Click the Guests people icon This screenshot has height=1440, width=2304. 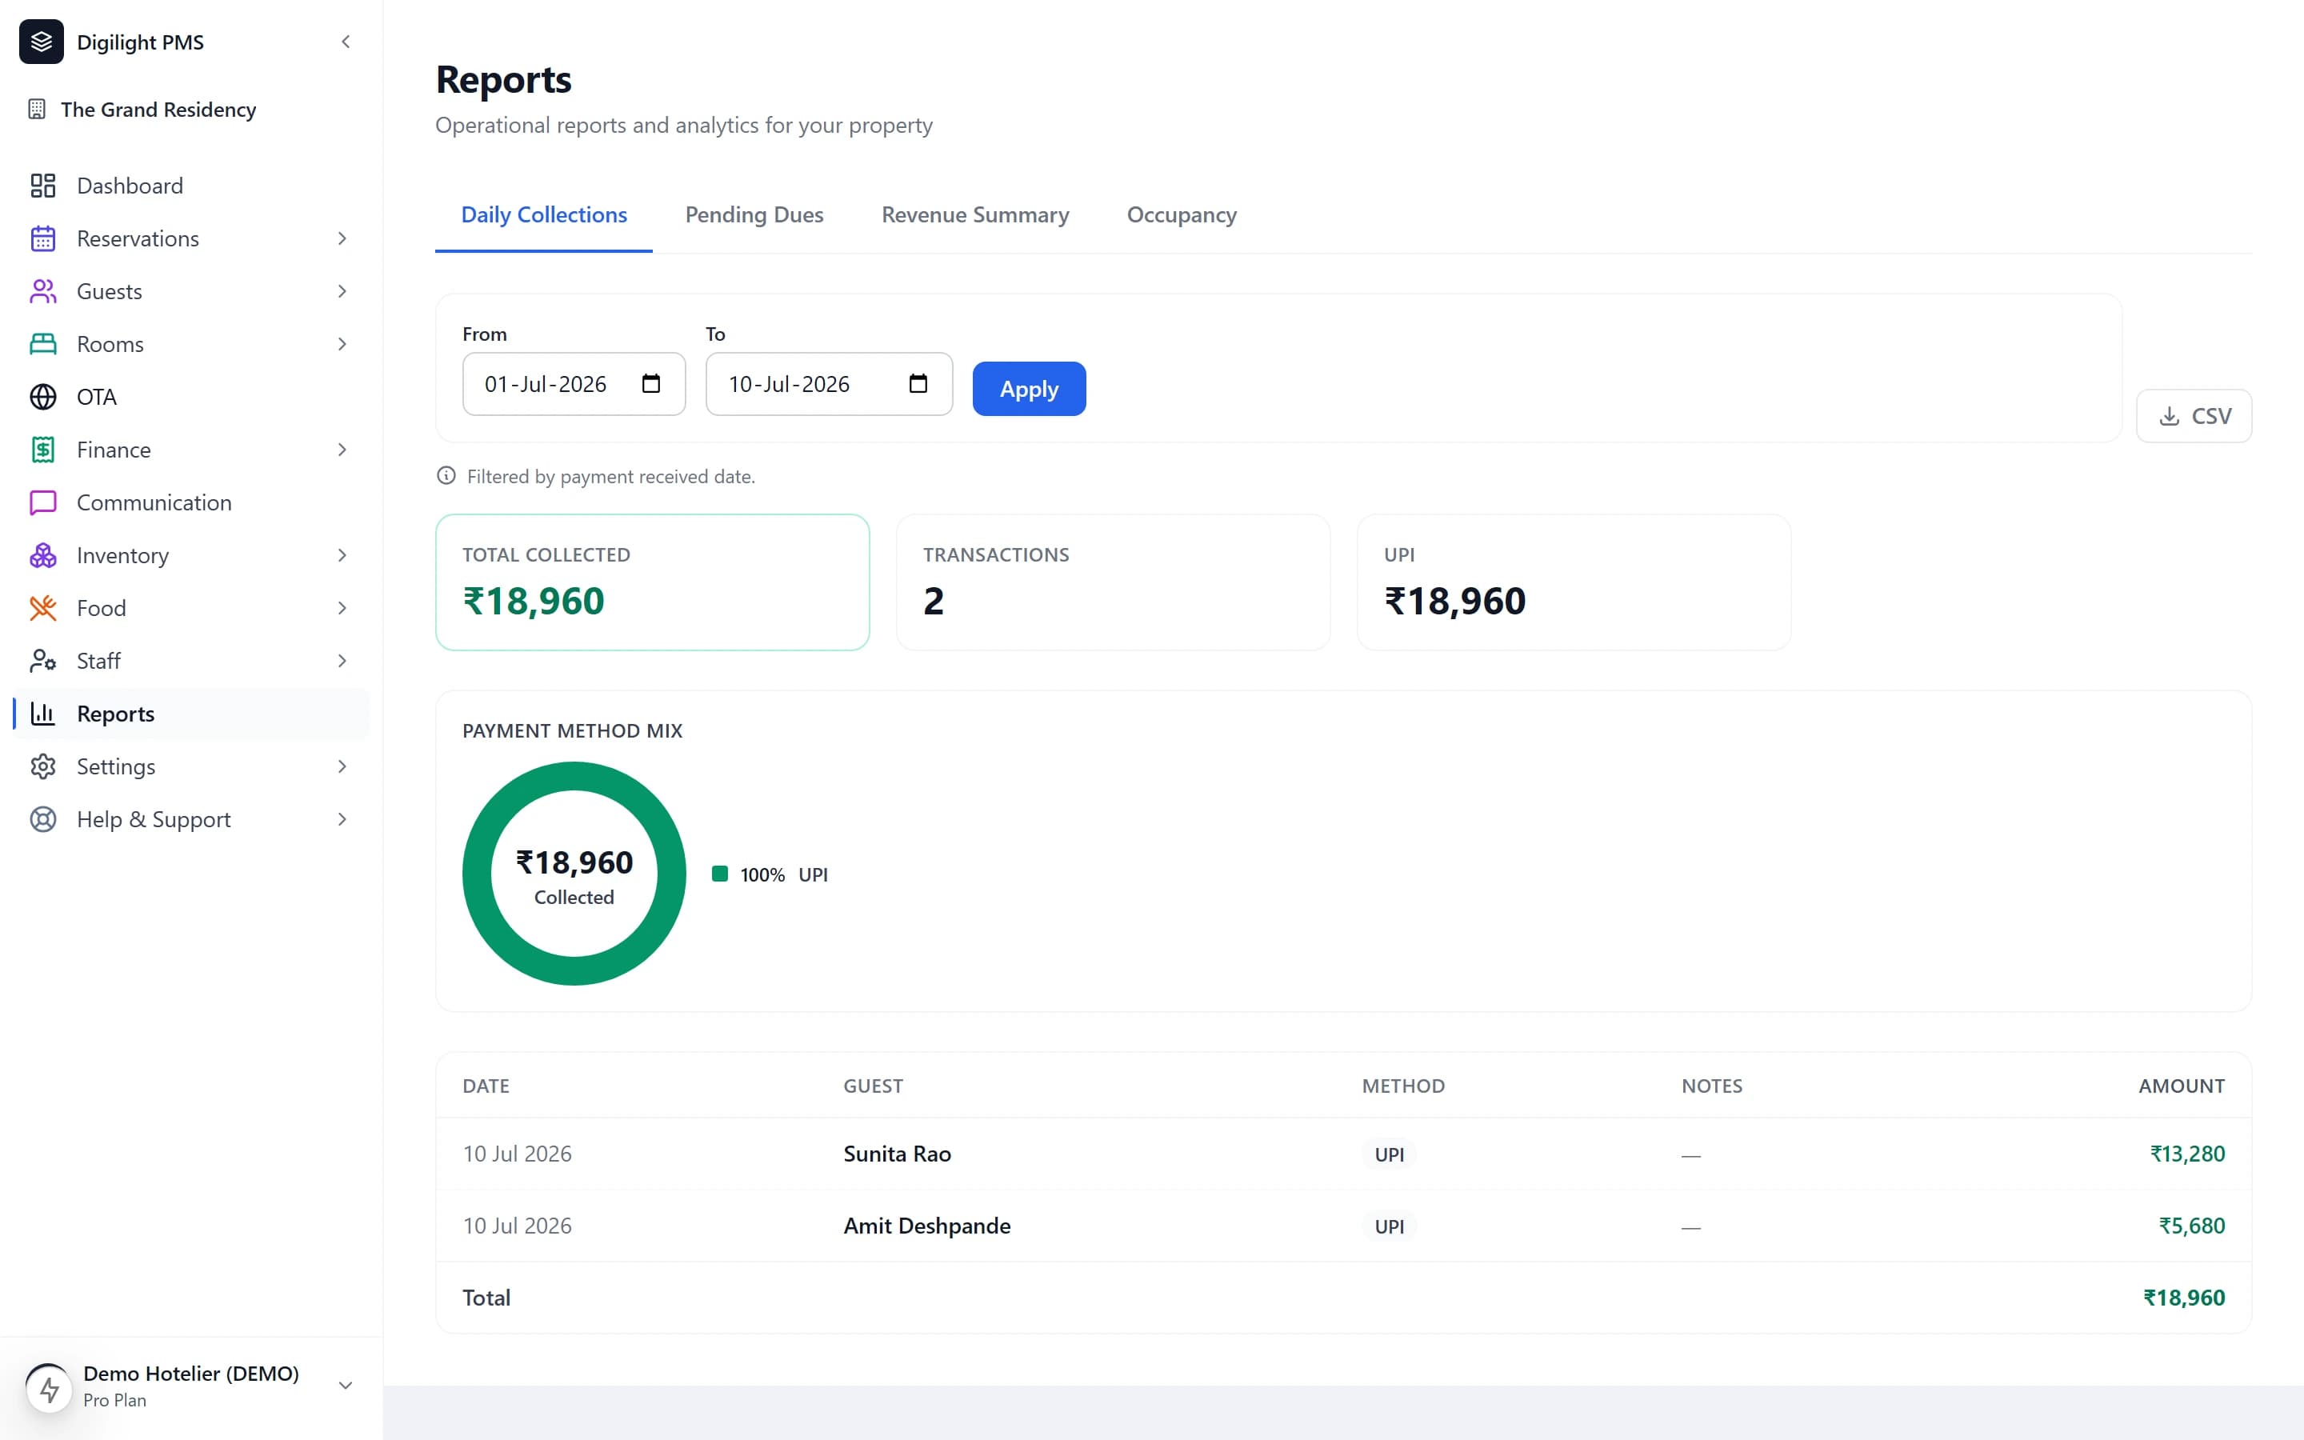pos(43,291)
